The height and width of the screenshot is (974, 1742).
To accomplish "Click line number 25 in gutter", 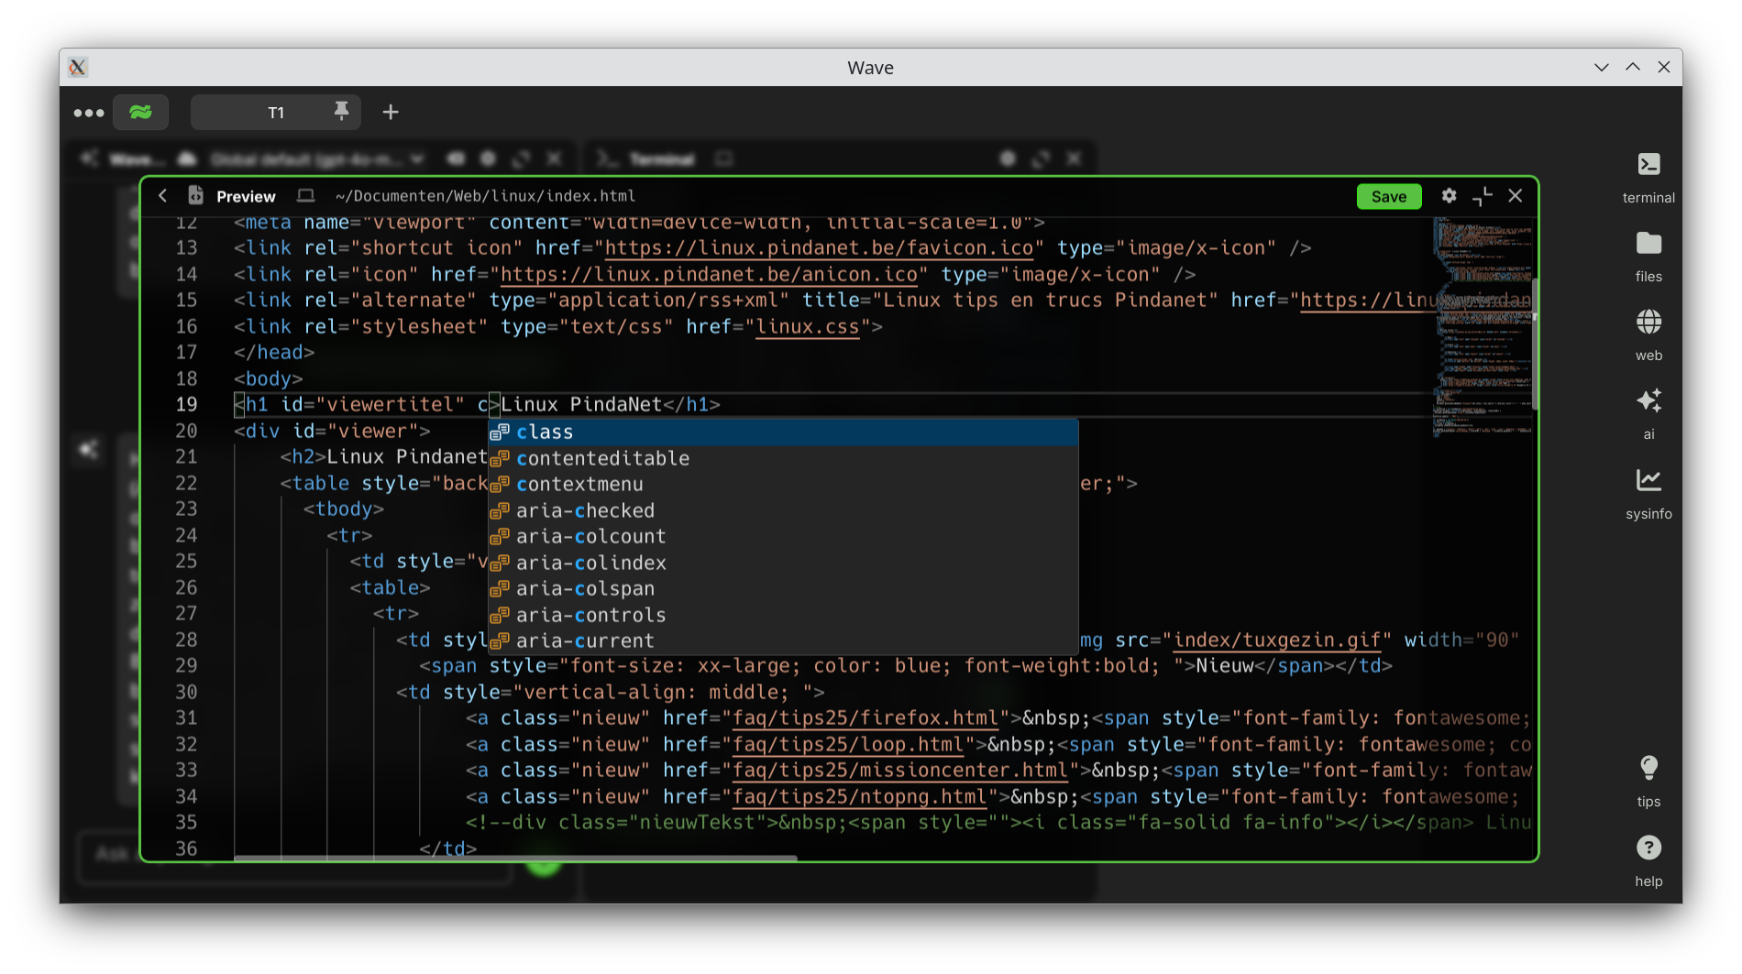I will click(186, 561).
